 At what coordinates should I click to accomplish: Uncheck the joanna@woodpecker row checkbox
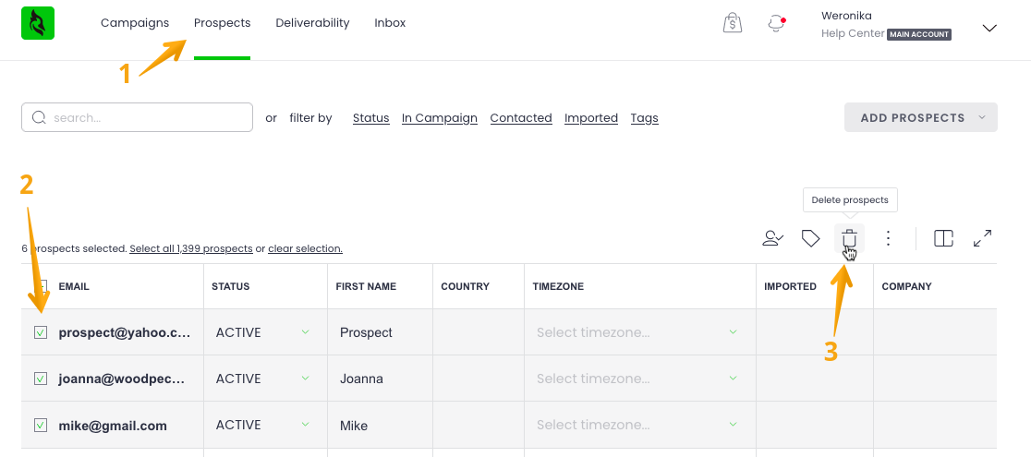pos(41,379)
